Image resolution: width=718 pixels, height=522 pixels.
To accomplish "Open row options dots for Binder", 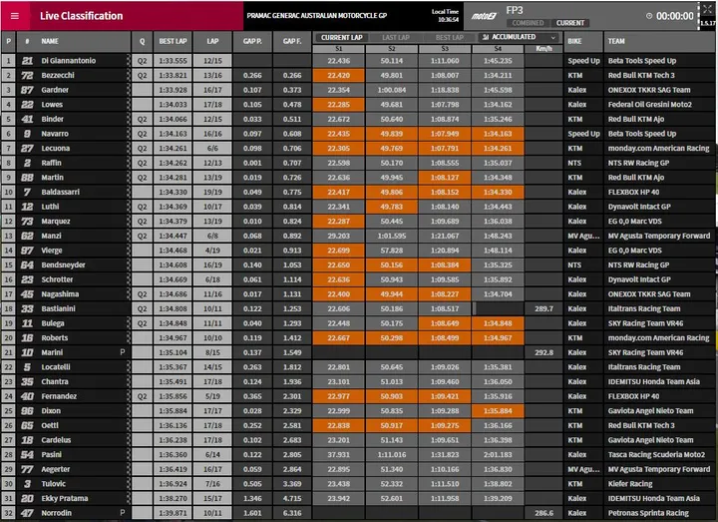I will [128, 119].
